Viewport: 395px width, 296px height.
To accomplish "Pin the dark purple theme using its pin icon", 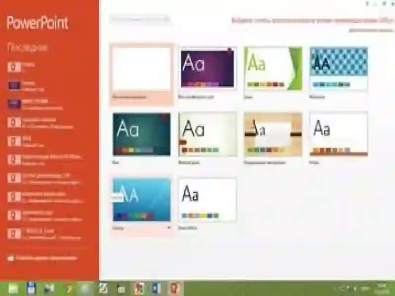I will click(230, 50).
